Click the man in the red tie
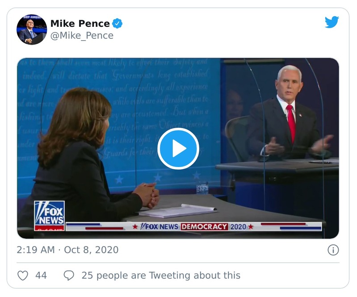 (x=288, y=116)
